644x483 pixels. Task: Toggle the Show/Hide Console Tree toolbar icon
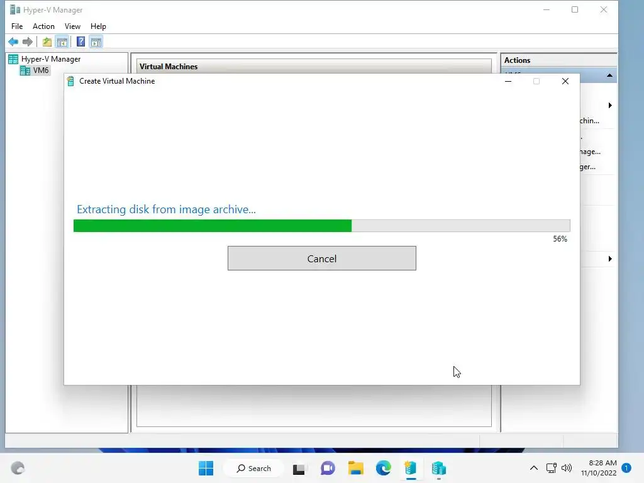62,42
